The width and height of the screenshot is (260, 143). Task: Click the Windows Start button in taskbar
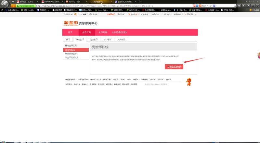[x=3, y=142]
